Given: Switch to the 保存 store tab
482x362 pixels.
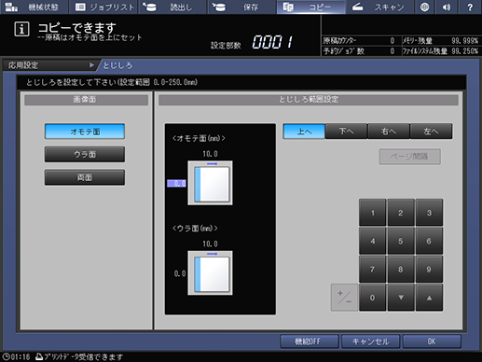Looking at the screenshot, I should [x=241, y=7].
